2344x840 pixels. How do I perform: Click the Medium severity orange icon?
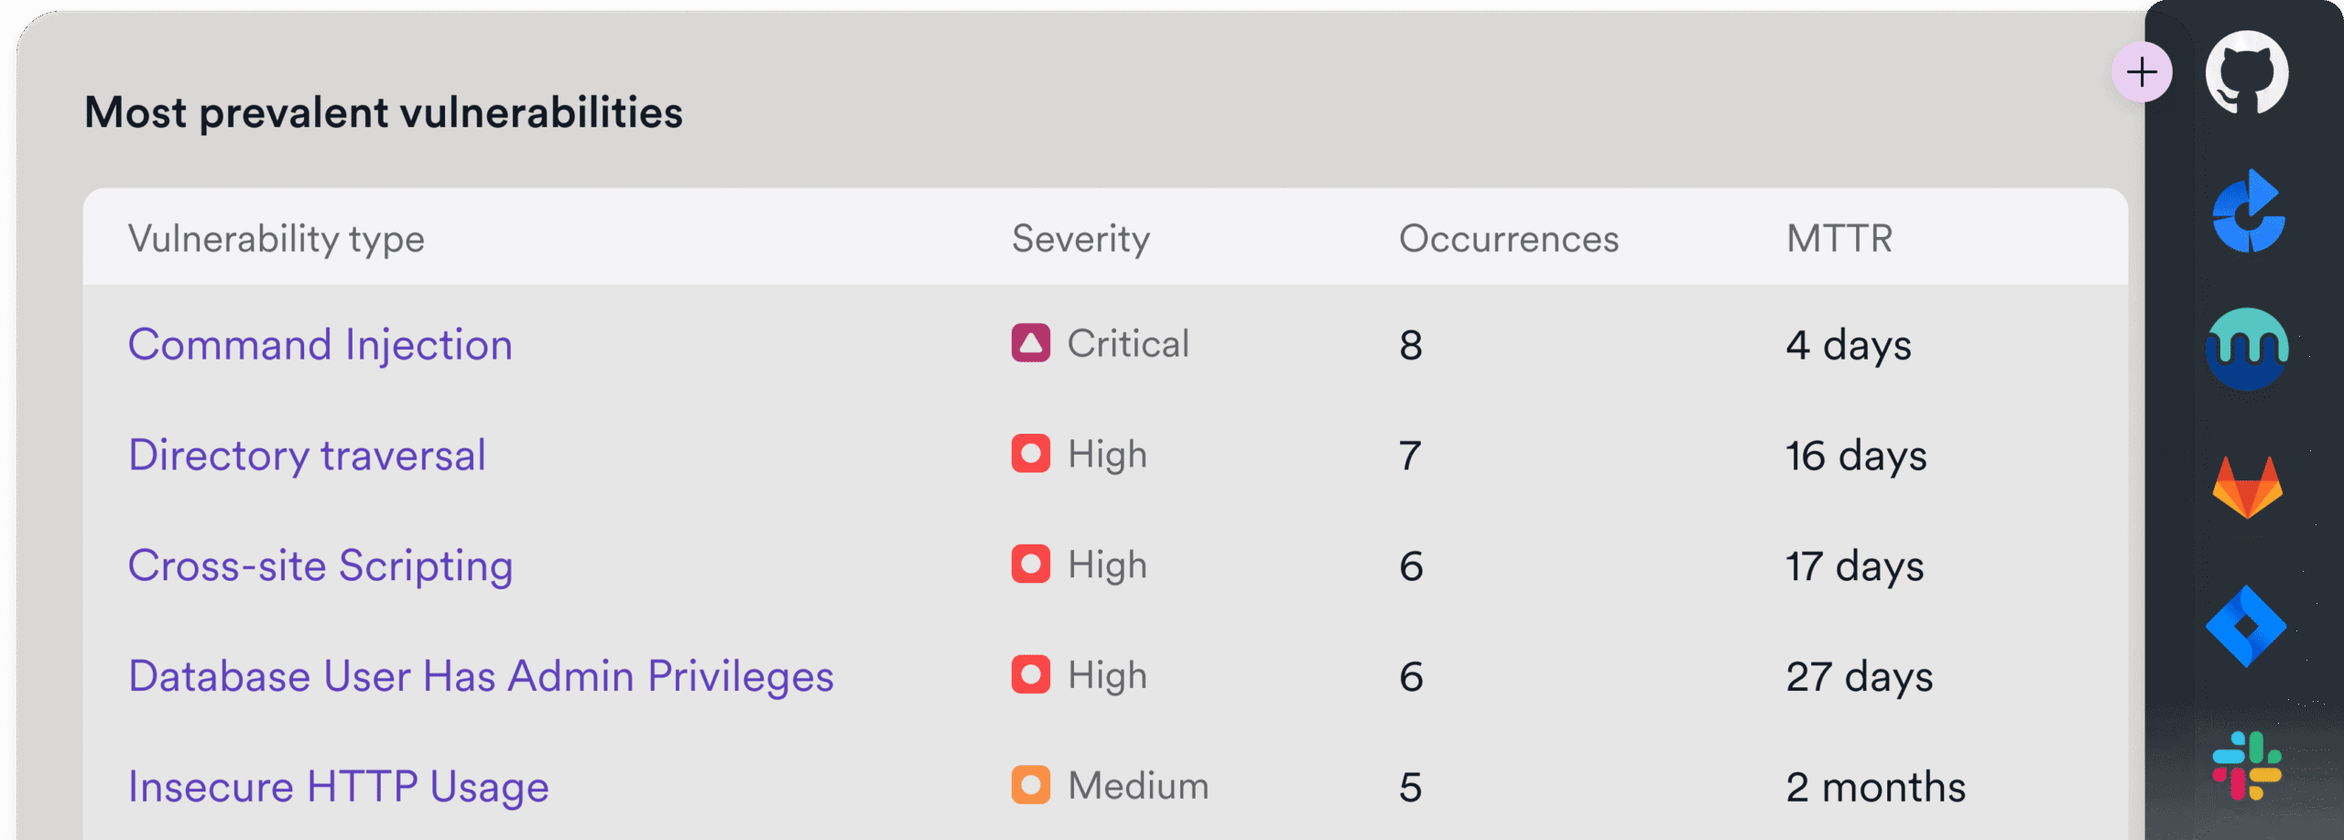1030,785
